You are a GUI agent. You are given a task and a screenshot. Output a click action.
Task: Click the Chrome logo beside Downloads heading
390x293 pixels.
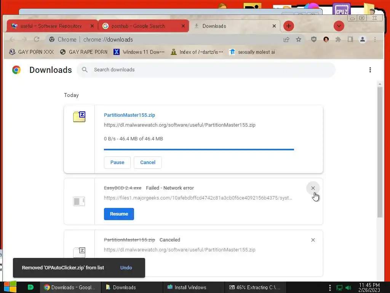point(16,70)
